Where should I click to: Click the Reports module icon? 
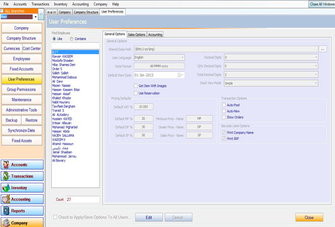click(6, 211)
